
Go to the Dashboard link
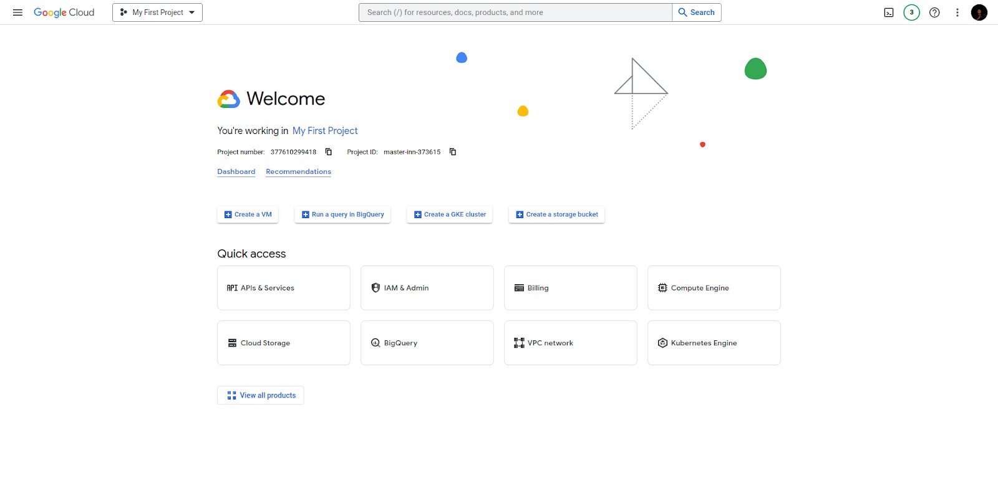(236, 172)
